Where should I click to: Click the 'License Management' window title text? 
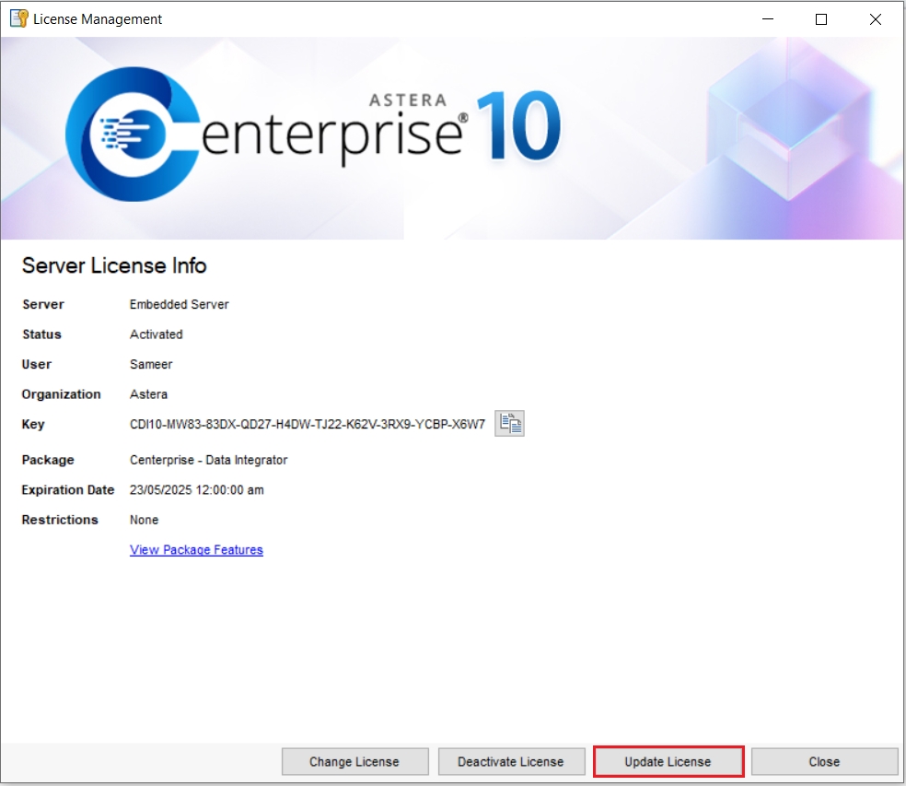coord(98,19)
